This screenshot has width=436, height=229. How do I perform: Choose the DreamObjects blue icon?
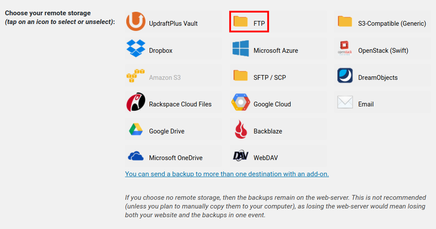pos(345,76)
